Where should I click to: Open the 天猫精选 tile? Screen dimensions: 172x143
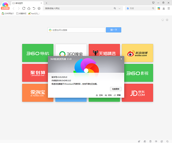[104, 50]
